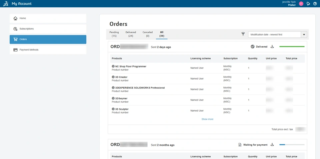The width and height of the screenshot is (320, 159).
Task: Click the Products header of first order
Action: click(117, 58)
